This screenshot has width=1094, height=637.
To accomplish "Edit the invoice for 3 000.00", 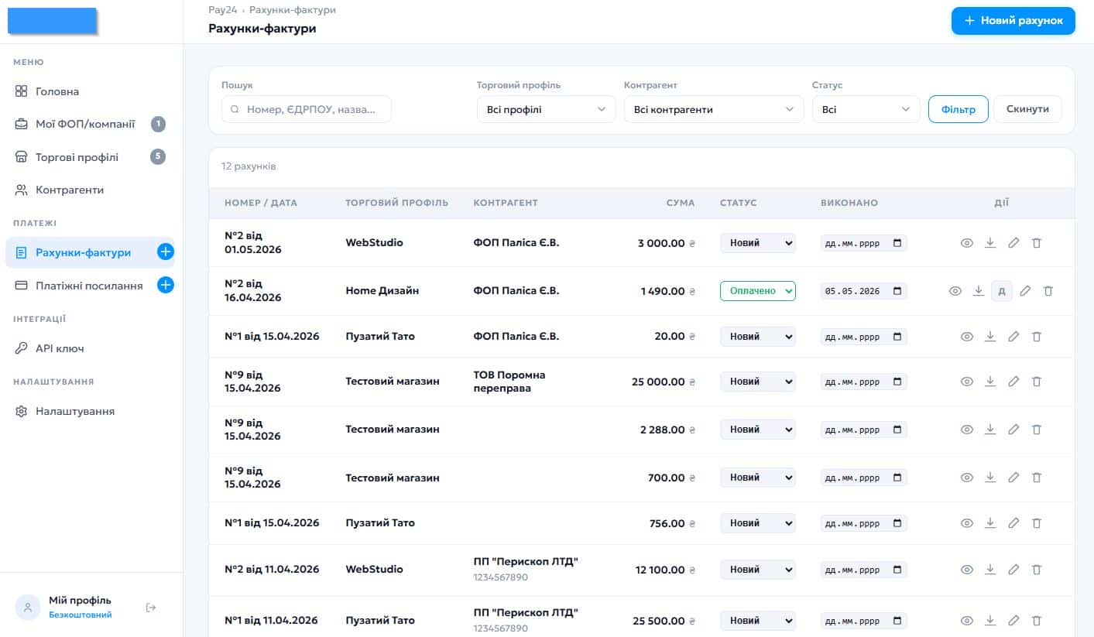I will coord(1013,243).
